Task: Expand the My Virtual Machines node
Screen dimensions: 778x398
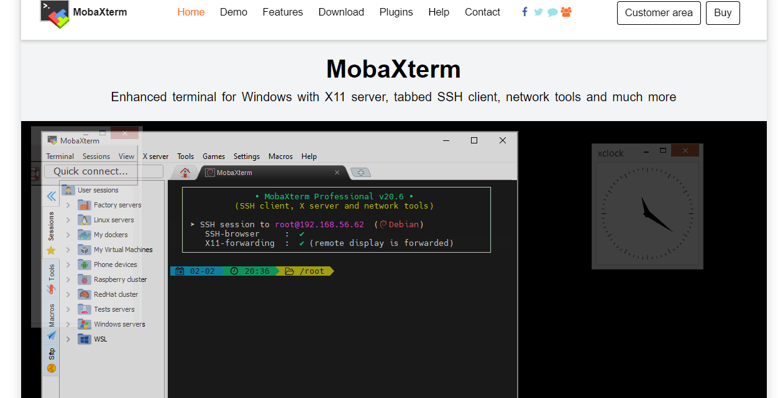Action: click(x=68, y=250)
